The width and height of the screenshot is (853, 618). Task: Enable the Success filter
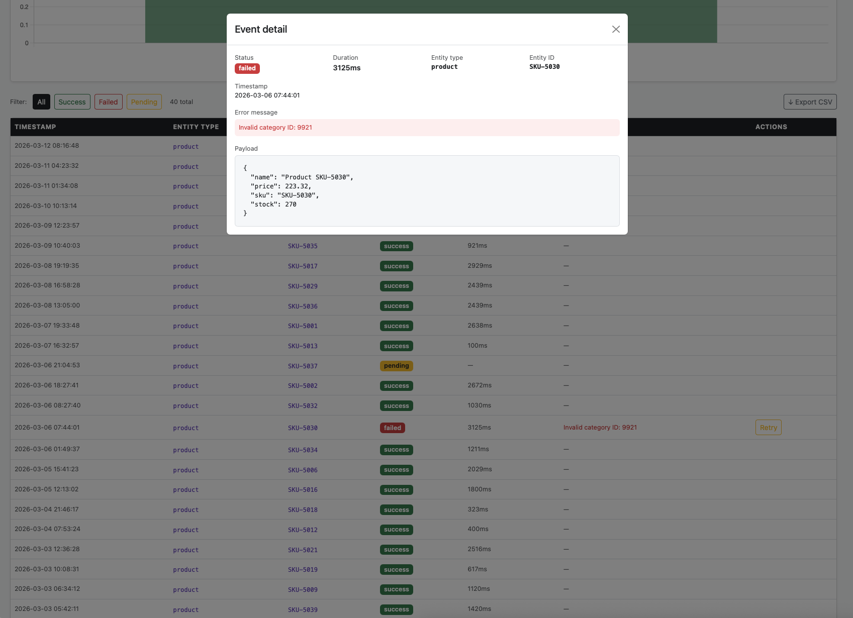click(72, 101)
